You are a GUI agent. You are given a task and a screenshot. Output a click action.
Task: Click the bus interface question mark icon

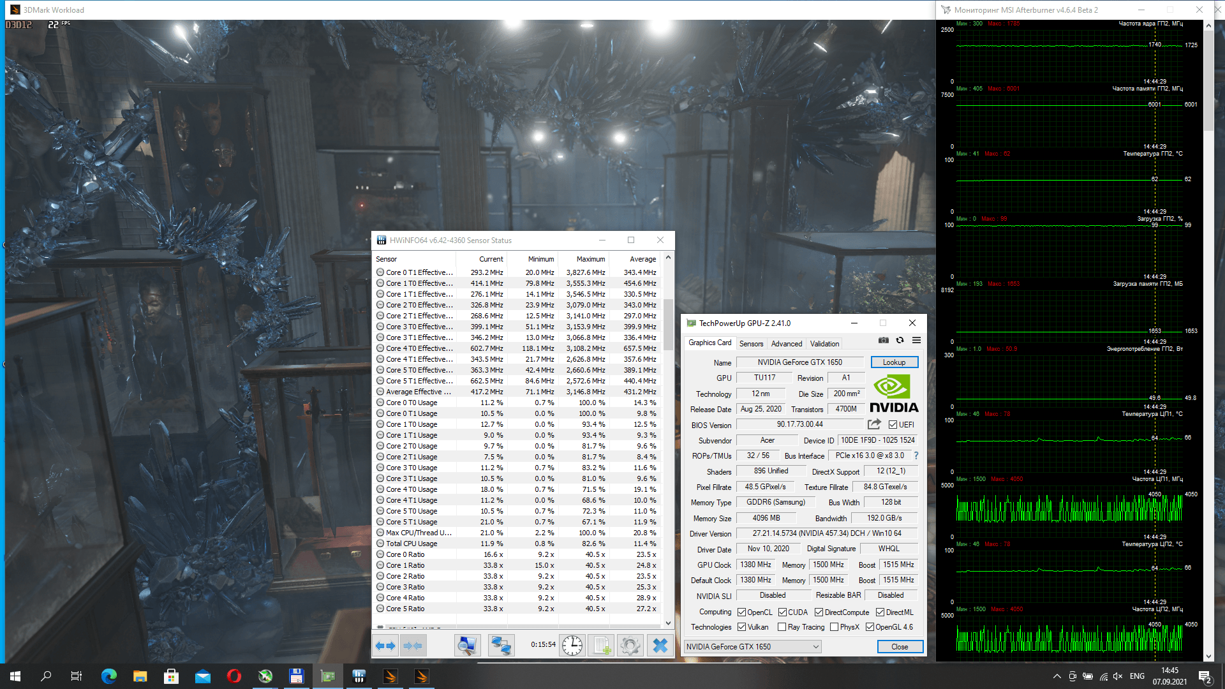(x=916, y=456)
